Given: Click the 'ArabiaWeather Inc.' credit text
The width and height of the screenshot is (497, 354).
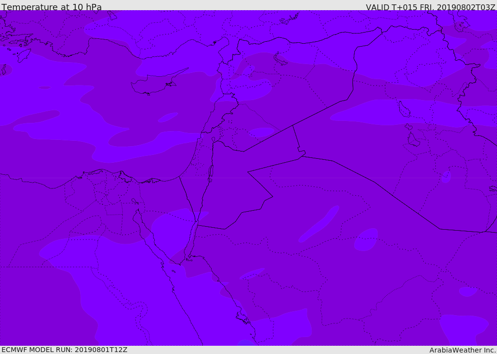Looking at the screenshot, I should click(x=463, y=350).
